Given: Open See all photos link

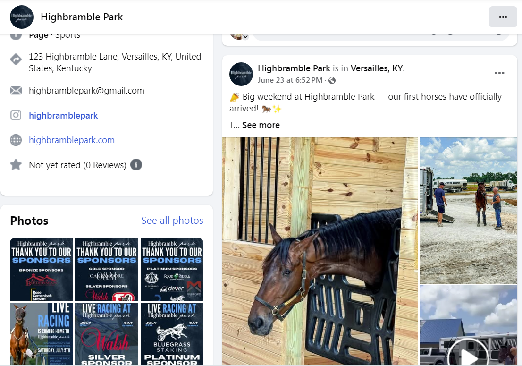Looking at the screenshot, I should pyautogui.click(x=172, y=221).
